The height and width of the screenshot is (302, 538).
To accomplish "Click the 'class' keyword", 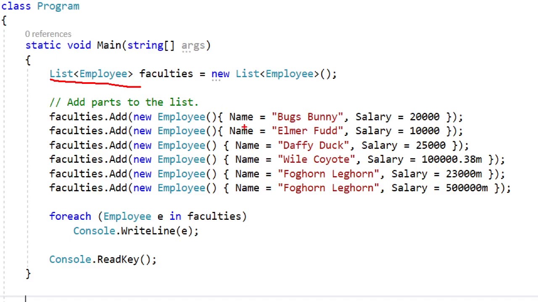I will 16,6.
